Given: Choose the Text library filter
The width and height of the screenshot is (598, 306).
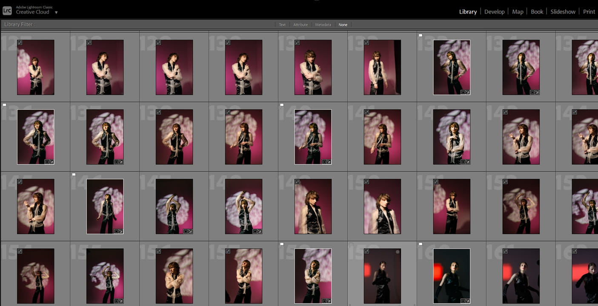Looking at the screenshot, I should [282, 25].
